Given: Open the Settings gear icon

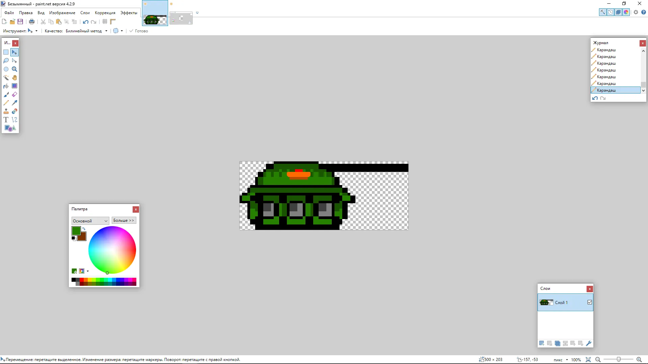Looking at the screenshot, I should (x=636, y=12).
